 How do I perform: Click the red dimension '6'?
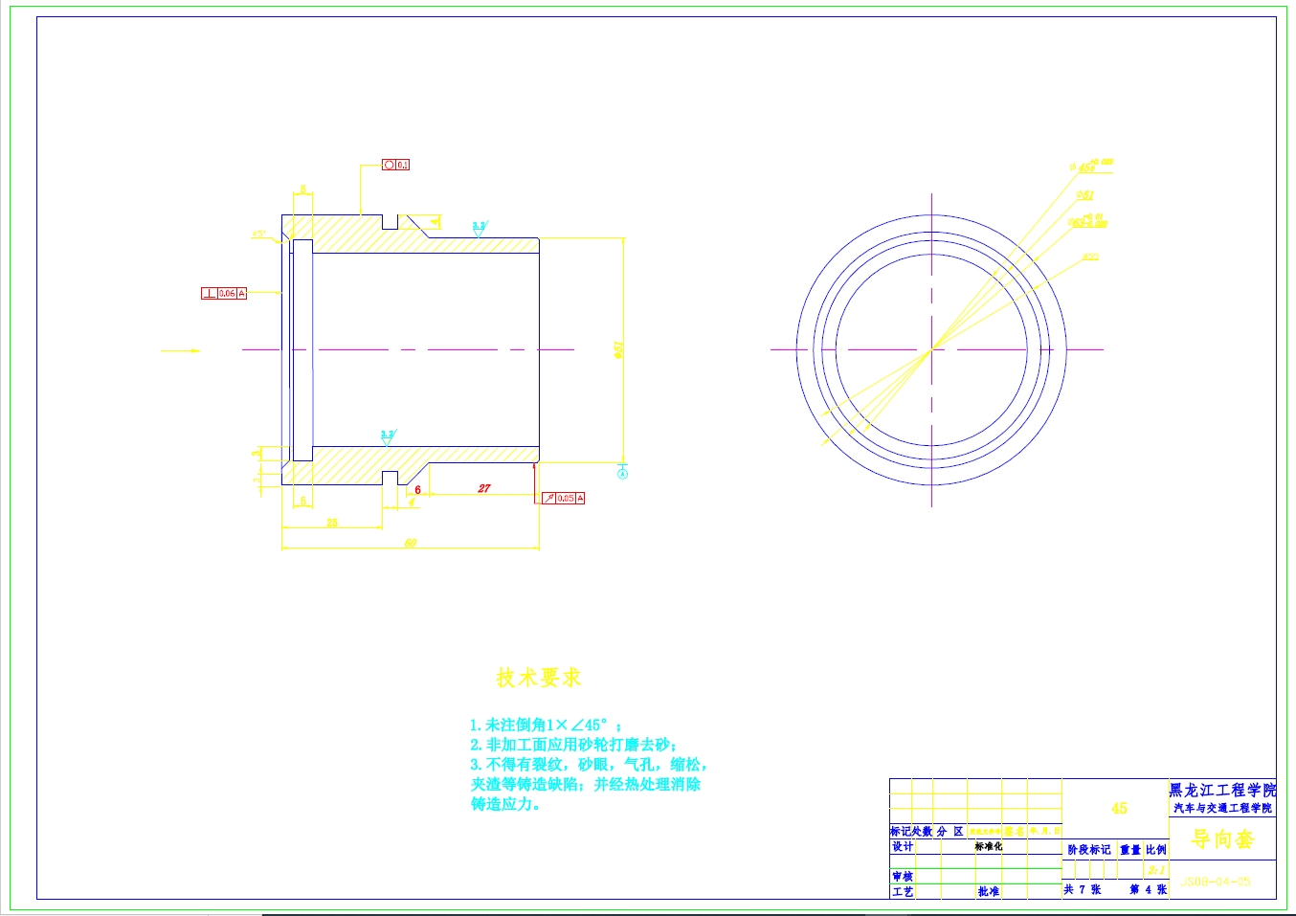[417, 490]
